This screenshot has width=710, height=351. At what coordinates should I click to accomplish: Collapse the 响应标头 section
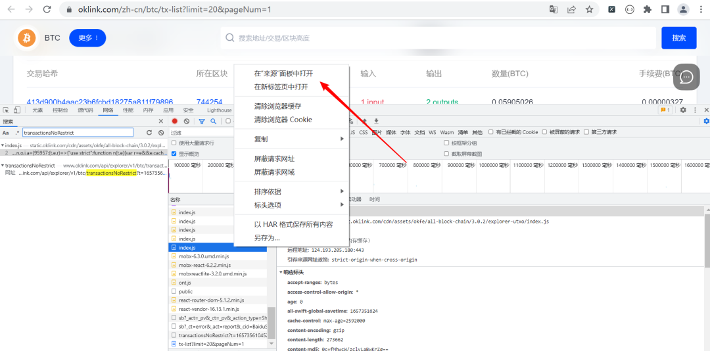(281, 273)
